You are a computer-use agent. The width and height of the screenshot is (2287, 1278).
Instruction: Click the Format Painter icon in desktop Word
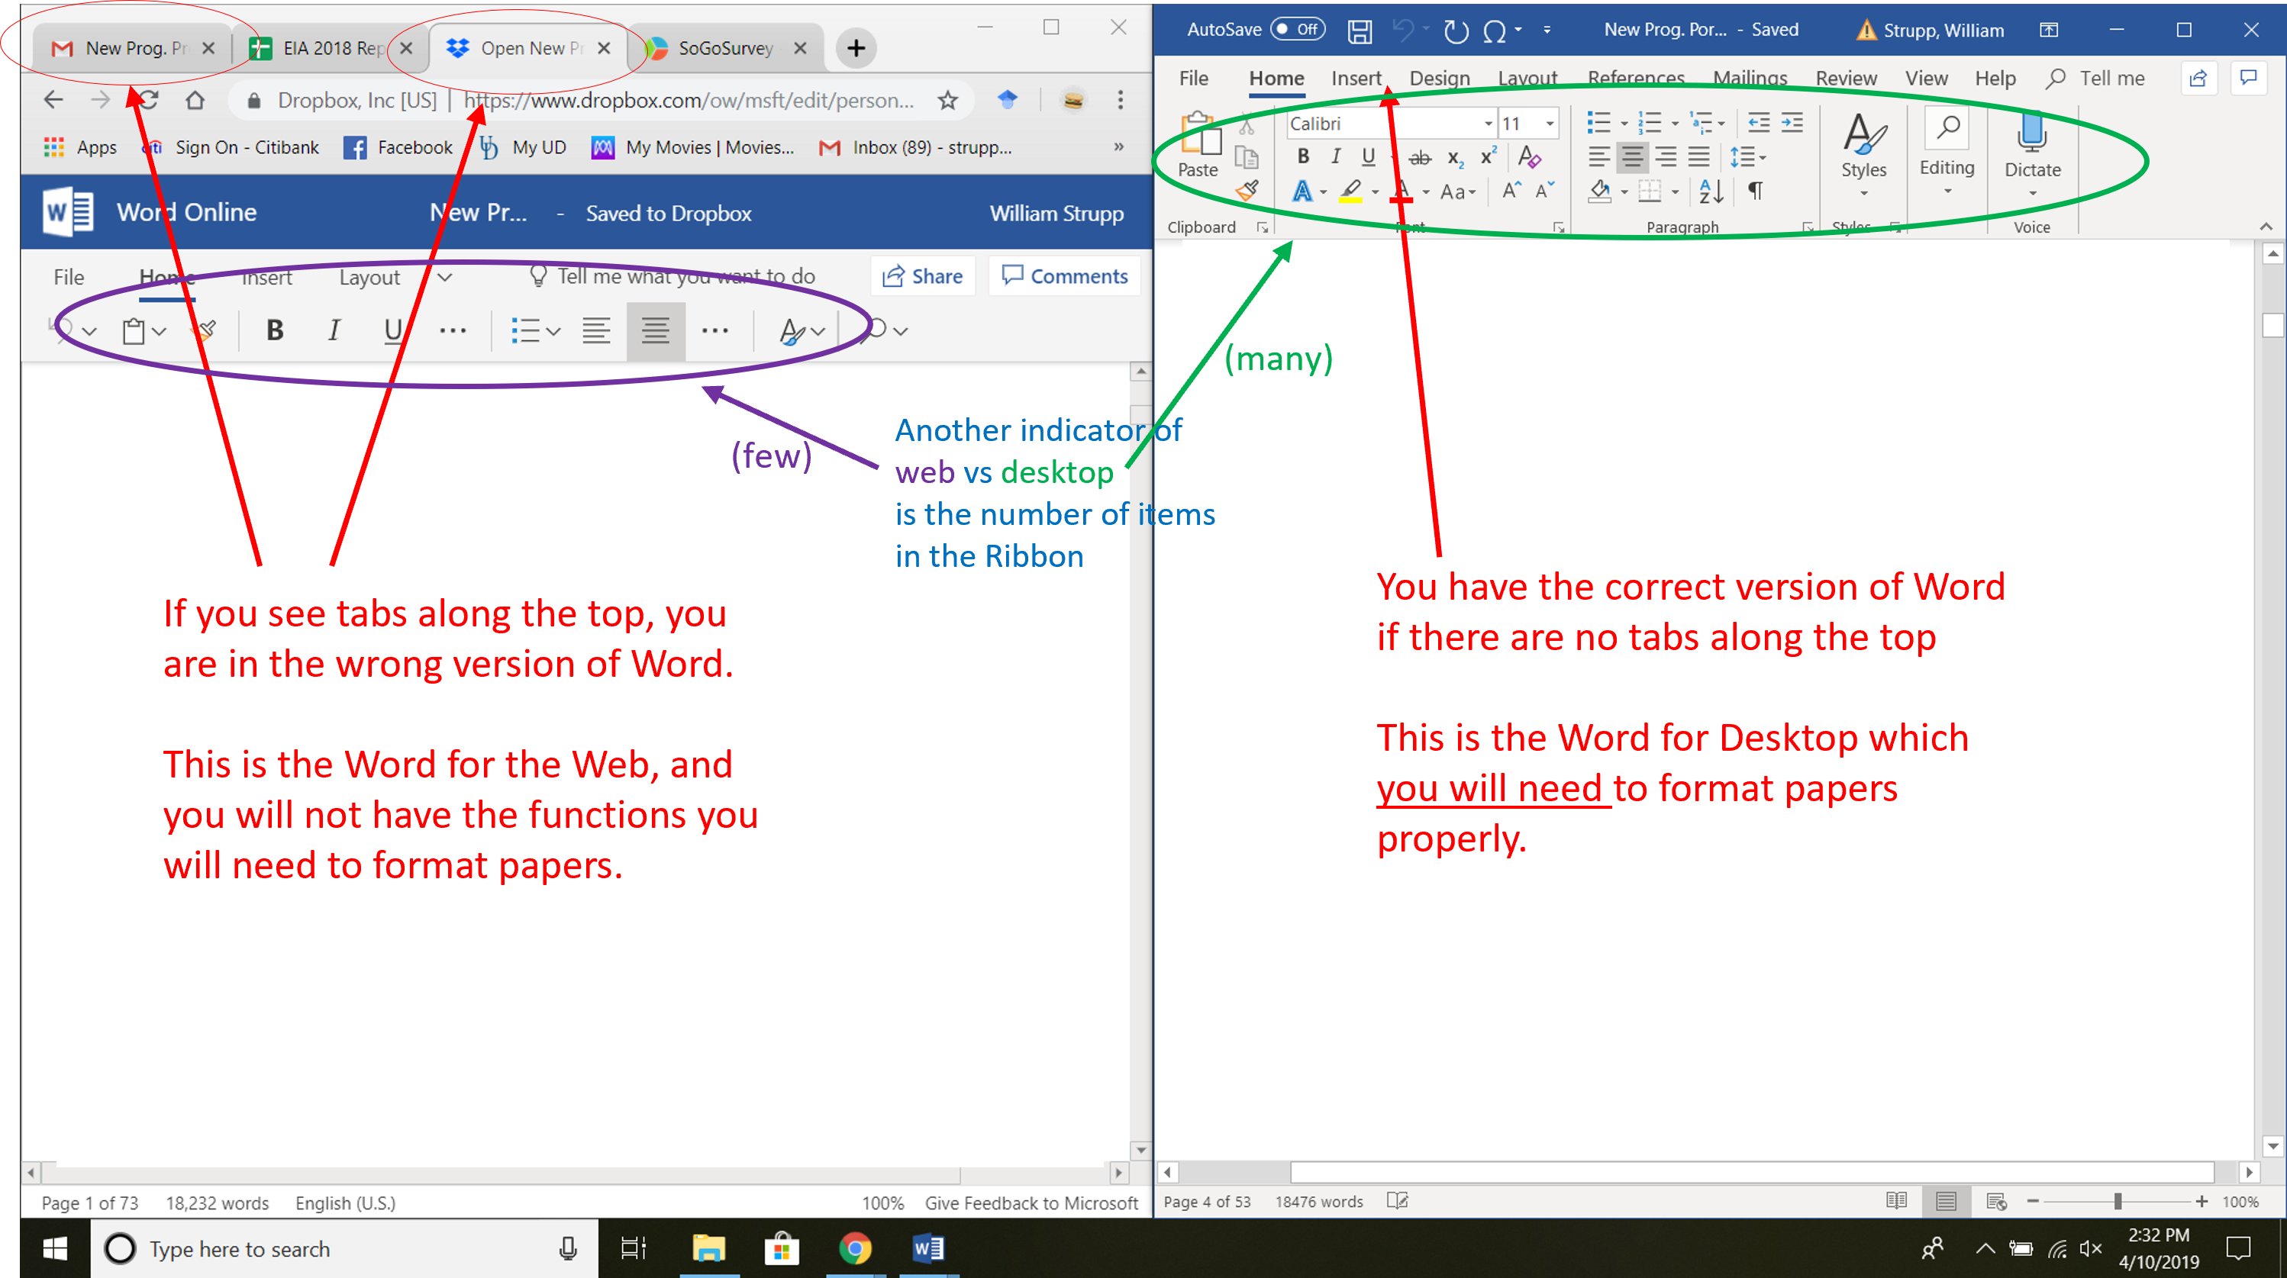pos(1247,191)
